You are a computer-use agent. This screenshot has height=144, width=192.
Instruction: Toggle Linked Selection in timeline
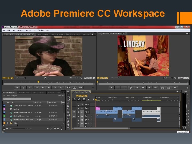(x=84, y=99)
